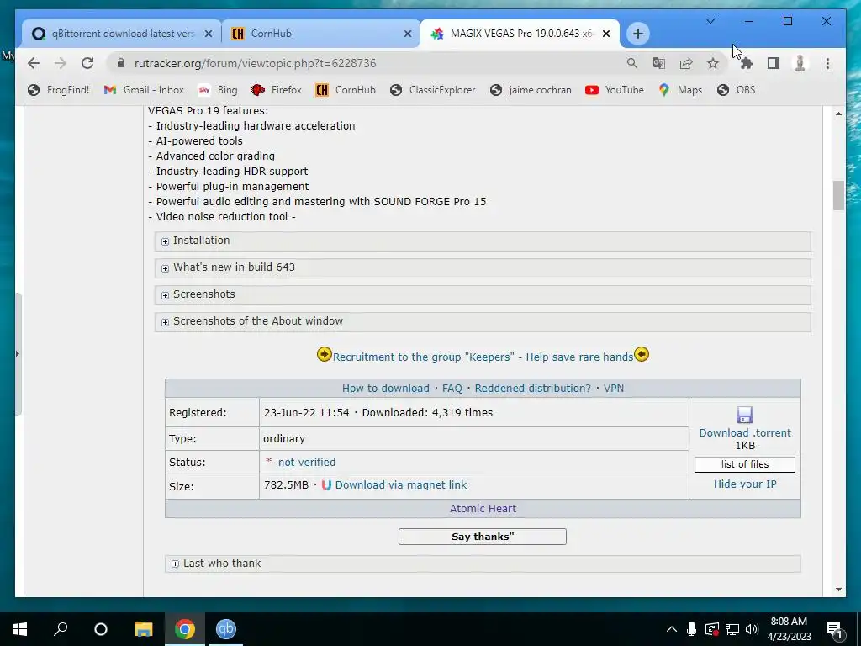The image size is (861, 646).
Task: Click the magnet icon beside the size
Action: point(326,485)
